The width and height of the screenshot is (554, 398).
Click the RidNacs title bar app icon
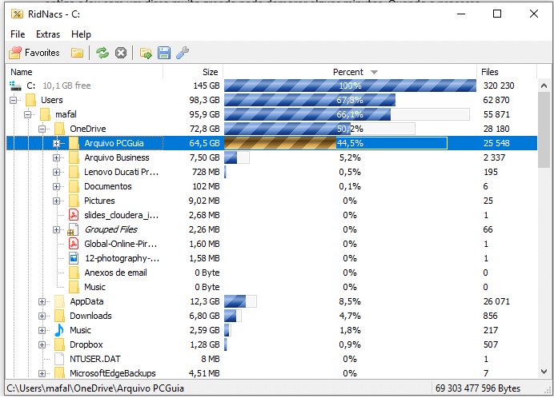click(x=17, y=14)
